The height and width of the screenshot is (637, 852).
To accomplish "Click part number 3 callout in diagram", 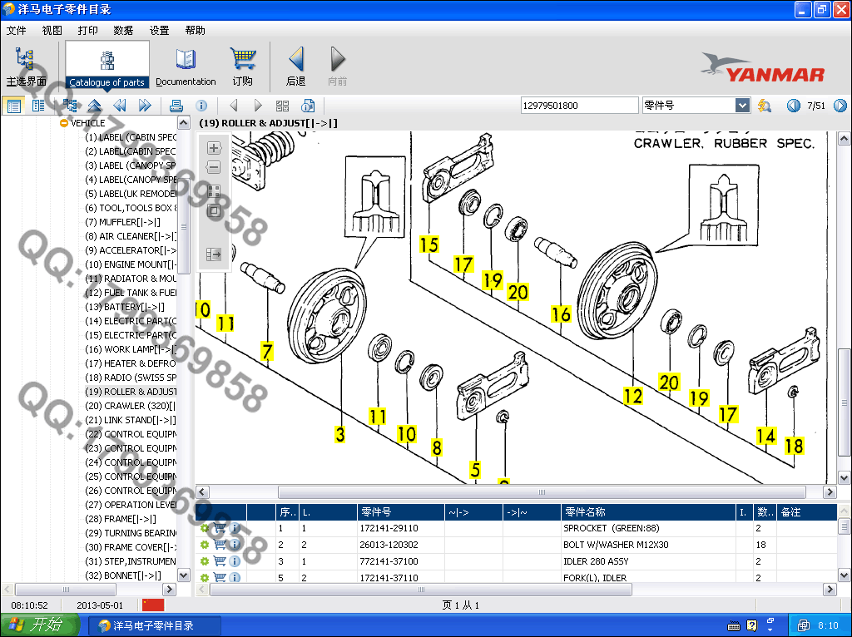I will pos(340,433).
